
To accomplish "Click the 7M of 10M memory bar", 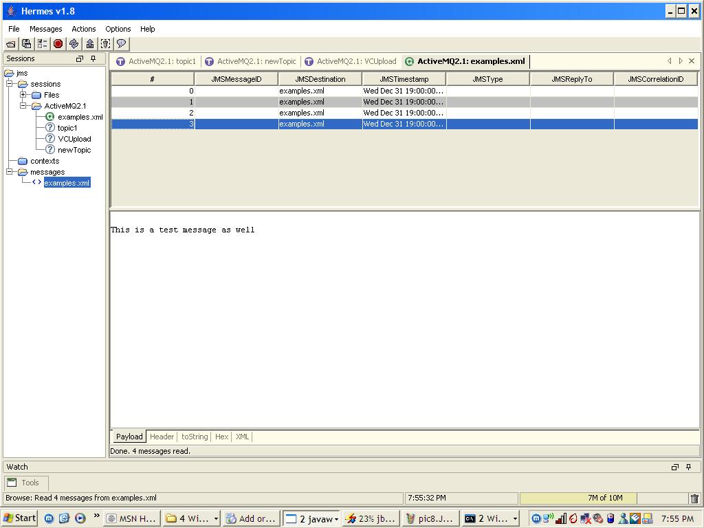I will (605, 498).
